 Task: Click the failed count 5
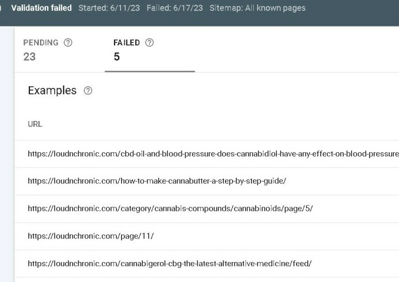point(116,57)
